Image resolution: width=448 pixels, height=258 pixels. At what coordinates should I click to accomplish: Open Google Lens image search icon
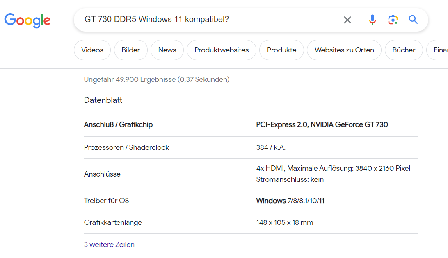point(393,20)
